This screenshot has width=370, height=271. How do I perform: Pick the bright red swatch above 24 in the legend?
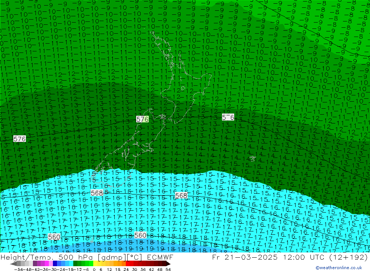[128, 264]
